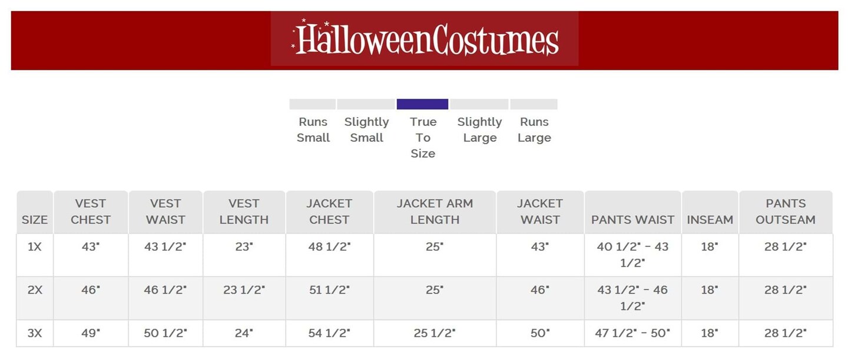Select the 3X size row label

click(x=35, y=333)
